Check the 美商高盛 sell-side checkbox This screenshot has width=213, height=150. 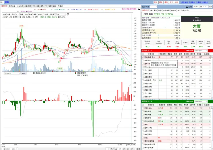pyautogui.click(x=143, y=111)
